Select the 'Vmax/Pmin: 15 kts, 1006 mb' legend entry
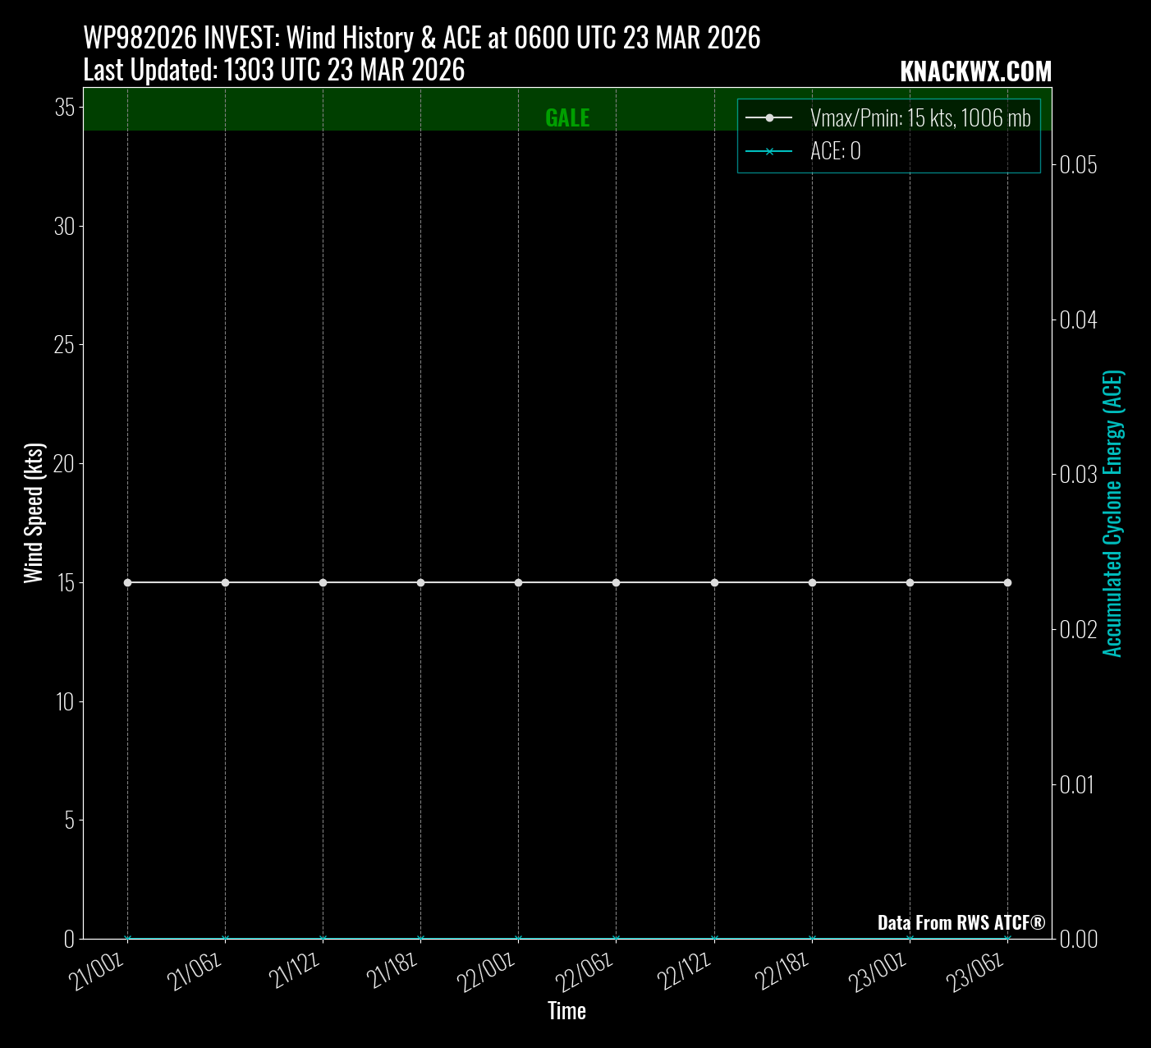 (919, 118)
